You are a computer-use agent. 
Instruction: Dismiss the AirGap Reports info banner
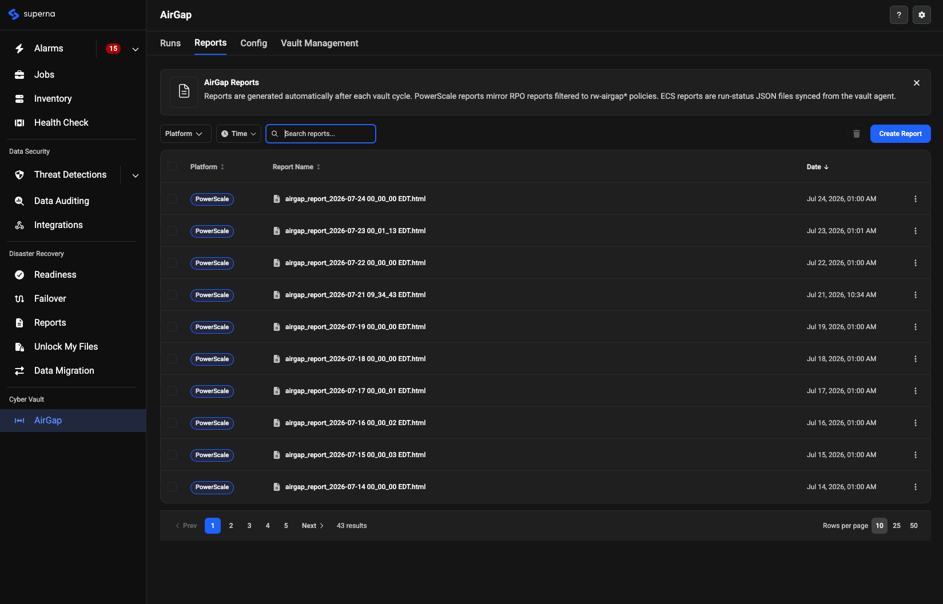tap(917, 83)
